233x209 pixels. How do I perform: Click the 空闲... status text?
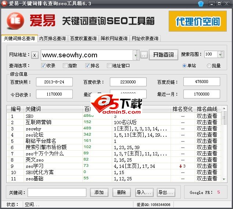point(32,205)
